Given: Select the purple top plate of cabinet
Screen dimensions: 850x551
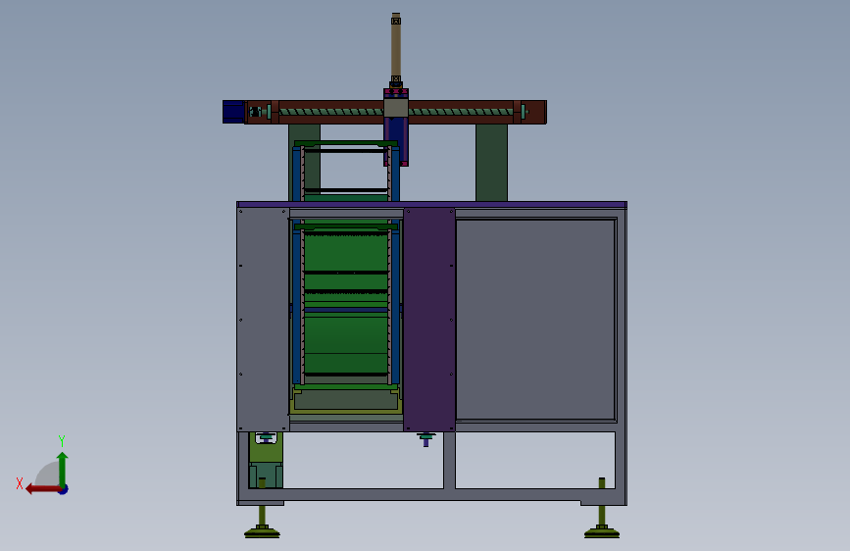Looking at the screenshot, I should (x=432, y=205).
